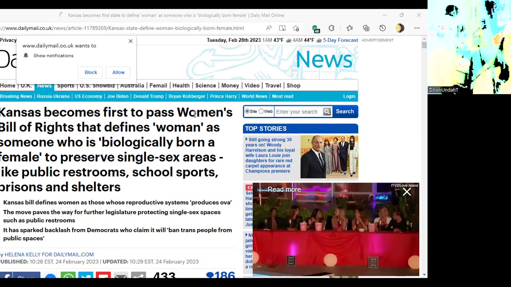This screenshot has width=511, height=287.
Task: Open the Woody Harrelson red carpet thumbnail
Action: point(329,157)
